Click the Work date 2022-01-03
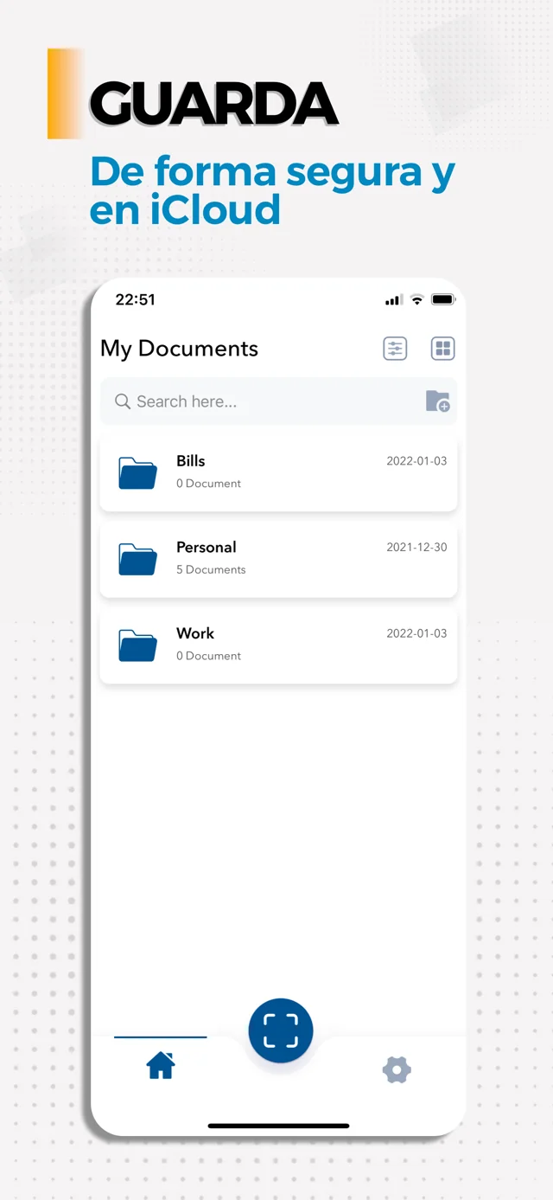The height and width of the screenshot is (1200, 553). click(x=416, y=633)
